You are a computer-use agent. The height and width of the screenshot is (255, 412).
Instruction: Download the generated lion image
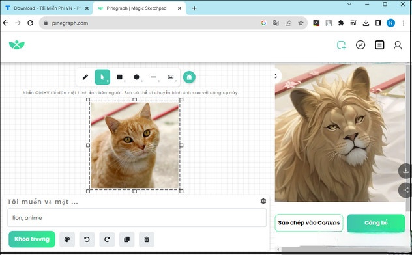pyautogui.click(x=405, y=171)
